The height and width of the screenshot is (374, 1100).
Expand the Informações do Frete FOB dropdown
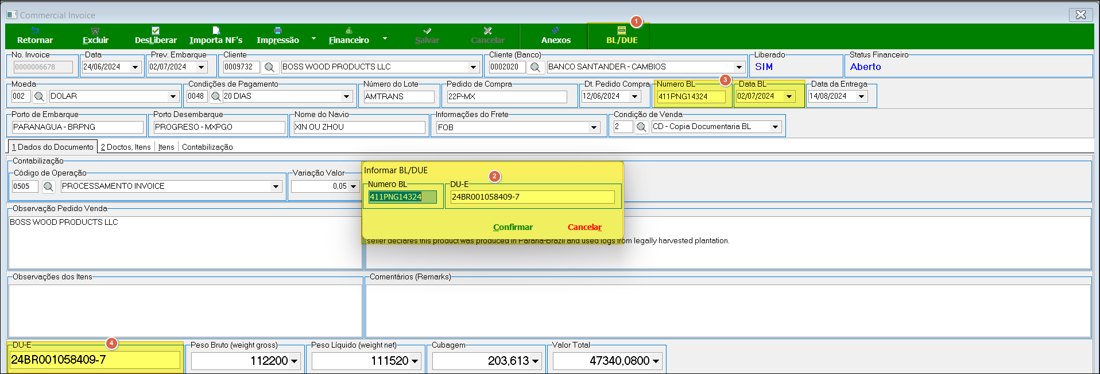click(594, 127)
